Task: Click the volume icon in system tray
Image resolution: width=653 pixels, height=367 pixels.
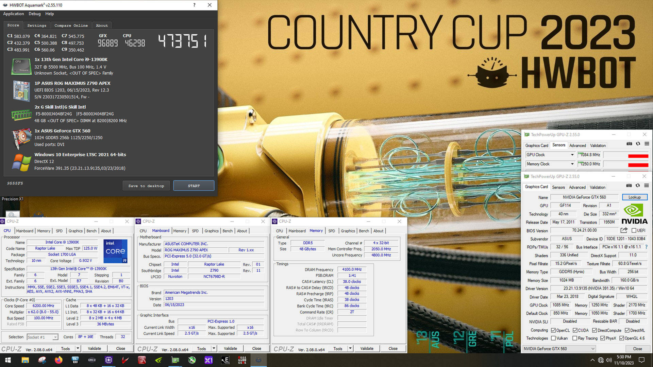Action: 609,360
